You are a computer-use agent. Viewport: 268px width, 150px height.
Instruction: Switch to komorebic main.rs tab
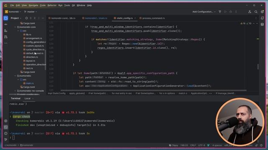coord(95,18)
